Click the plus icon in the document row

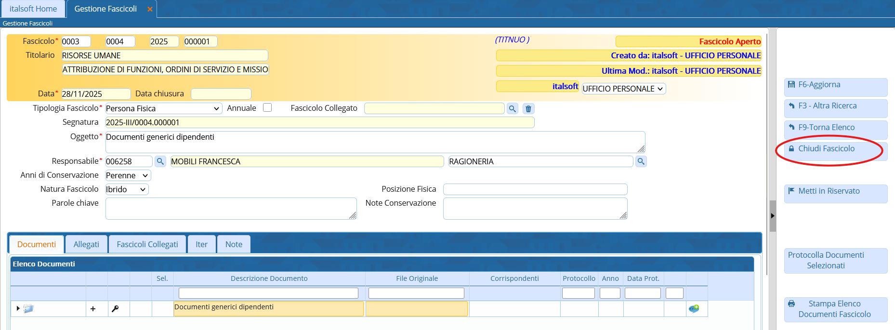point(93,309)
